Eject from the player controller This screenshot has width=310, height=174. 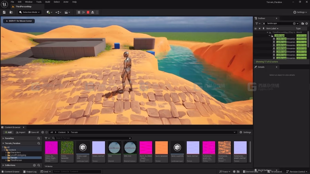[x=93, y=12]
